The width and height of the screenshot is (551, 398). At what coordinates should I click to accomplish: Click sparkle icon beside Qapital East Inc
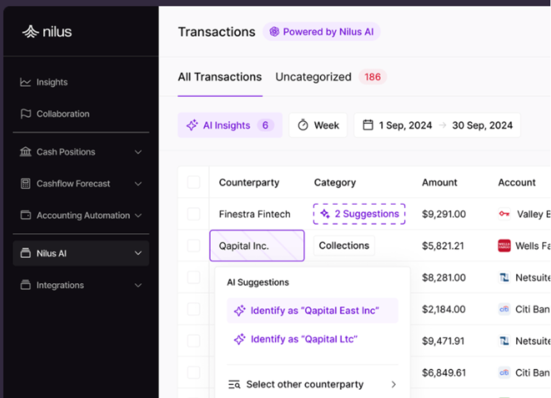(x=240, y=310)
